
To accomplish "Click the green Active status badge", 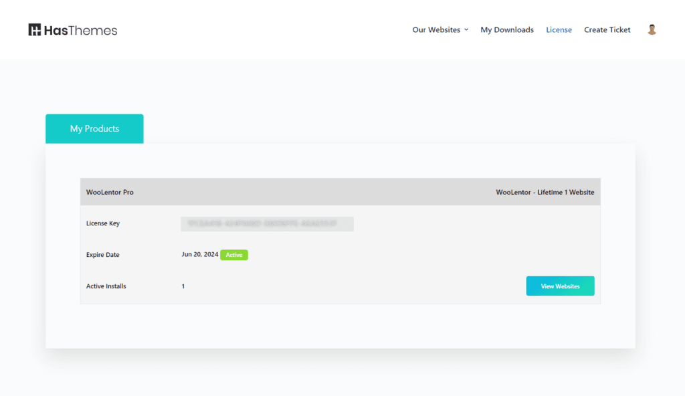I will click(x=234, y=255).
